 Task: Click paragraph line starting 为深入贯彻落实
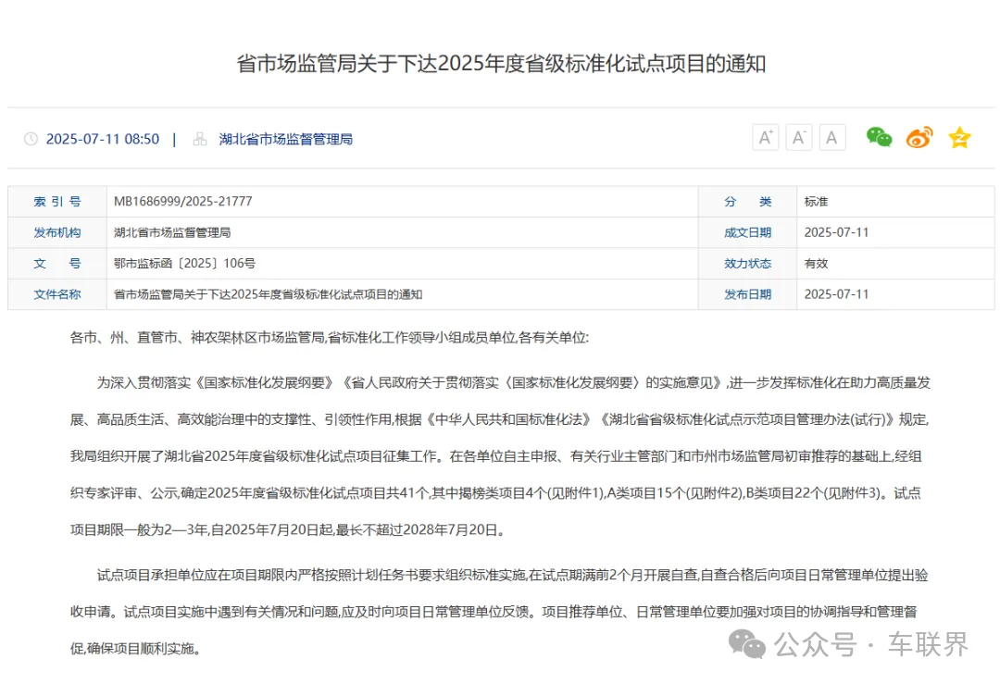click(x=513, y=382)
